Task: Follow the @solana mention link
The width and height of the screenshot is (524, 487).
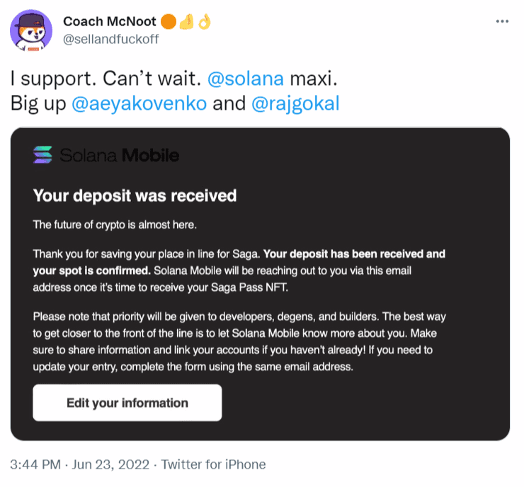Action: (x=246, y=79)
